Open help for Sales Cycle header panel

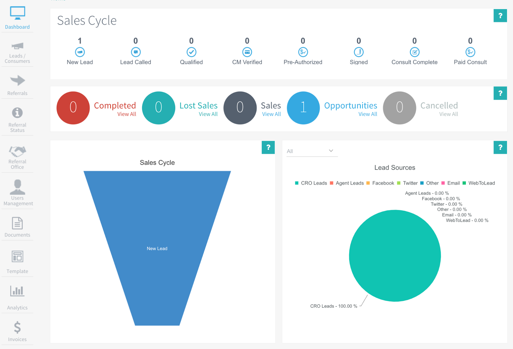pyautogui.click(x=500, y=16)
